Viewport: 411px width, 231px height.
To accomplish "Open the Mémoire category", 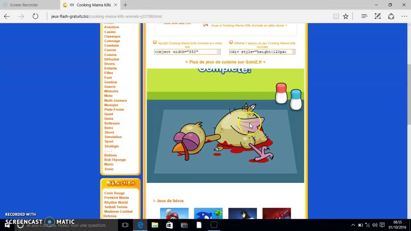I will point(111,91).
